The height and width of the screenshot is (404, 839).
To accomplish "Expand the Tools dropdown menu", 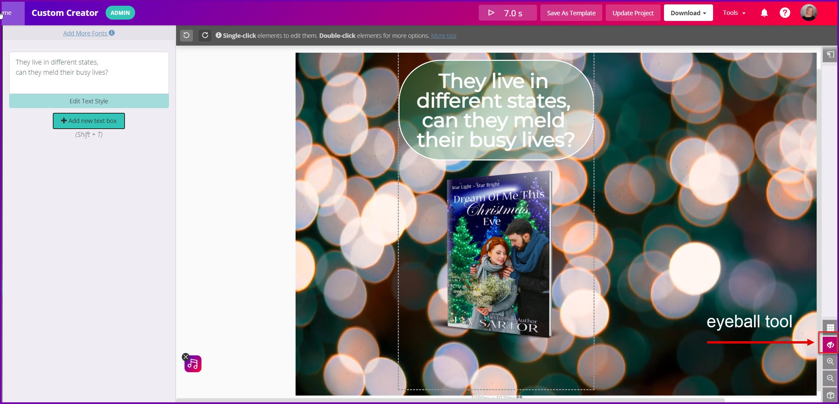I will 734,13.
